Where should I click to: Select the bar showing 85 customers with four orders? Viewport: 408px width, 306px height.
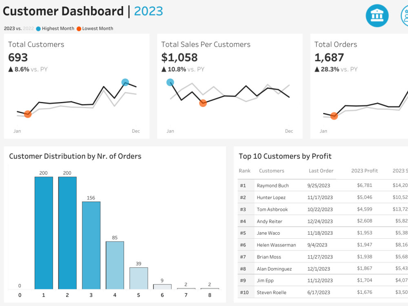[x=115, y=265]
